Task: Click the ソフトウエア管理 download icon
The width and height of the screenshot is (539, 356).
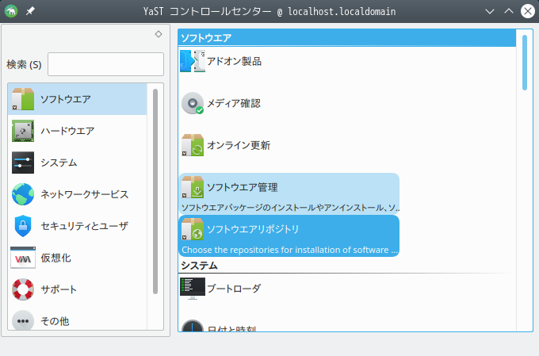Action: click(x=193, y=187)
